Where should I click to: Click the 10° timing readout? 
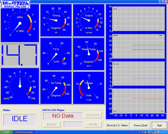tap(56, 33)
